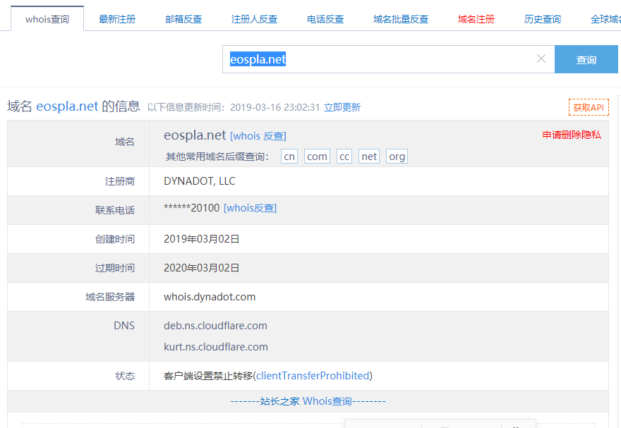621x428 pixels.
Task: Click the blue 查询 search button
Action: click(x=586, y=59)
